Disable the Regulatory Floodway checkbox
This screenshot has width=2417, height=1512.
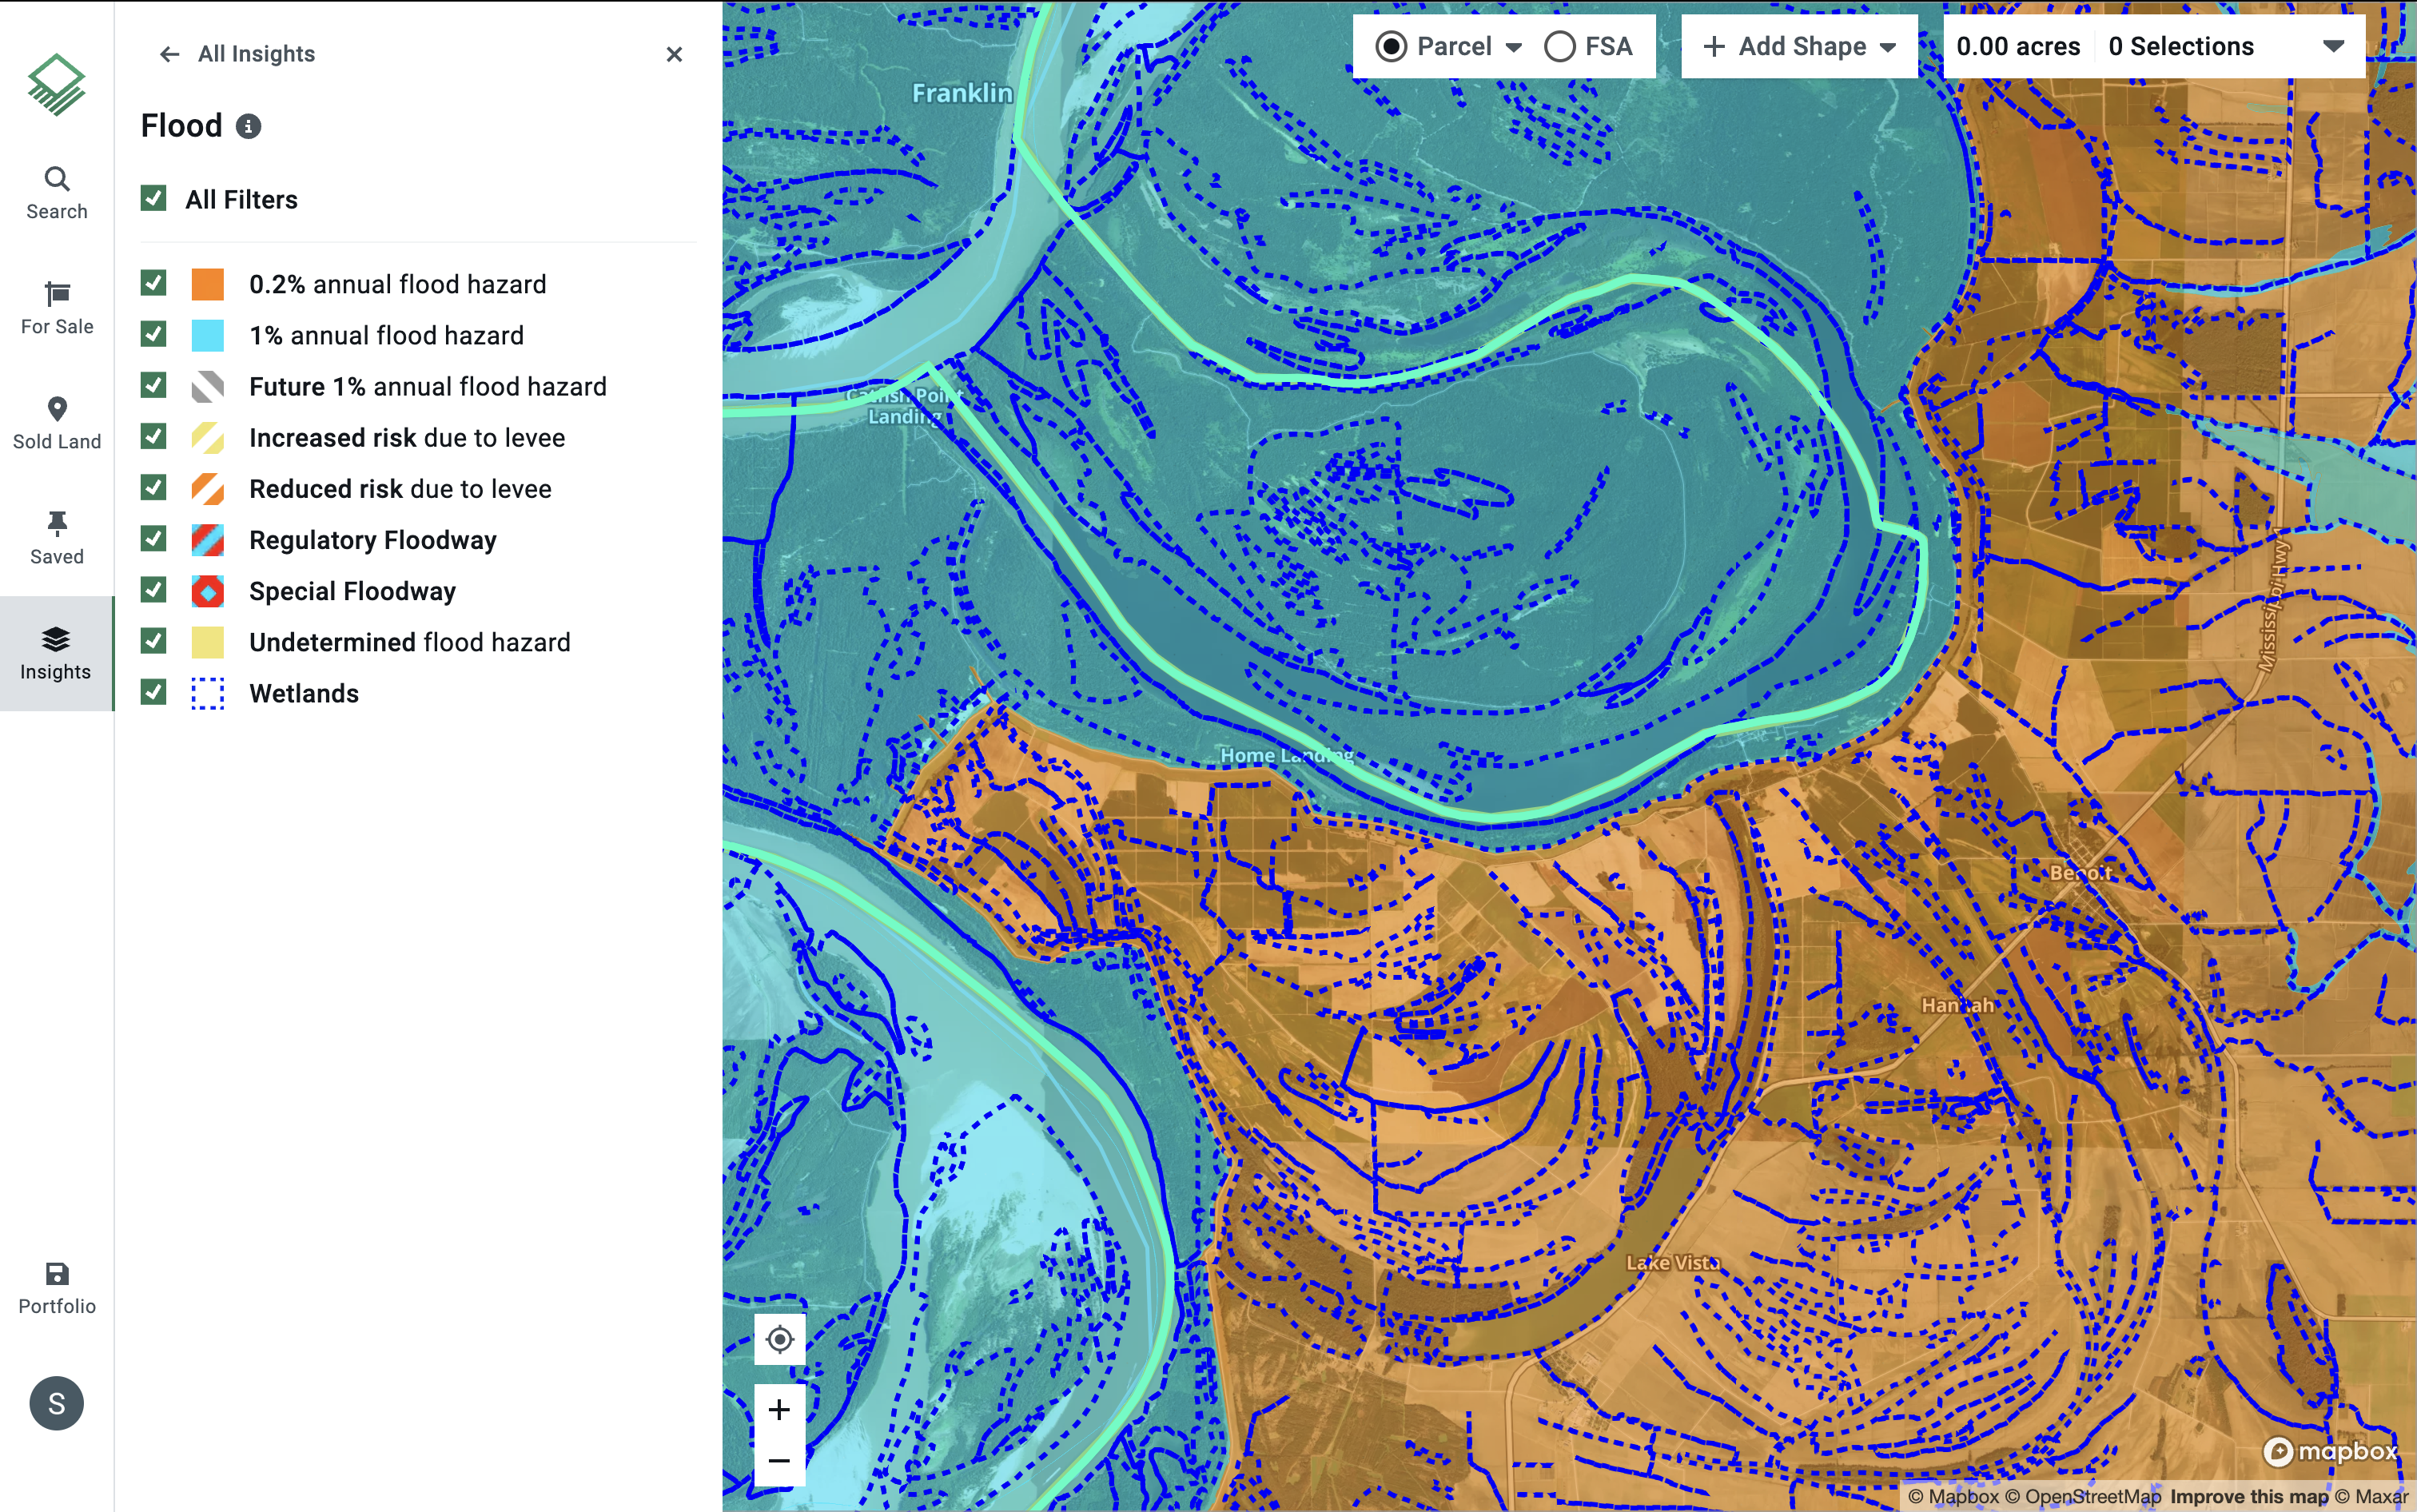(154, 539)
